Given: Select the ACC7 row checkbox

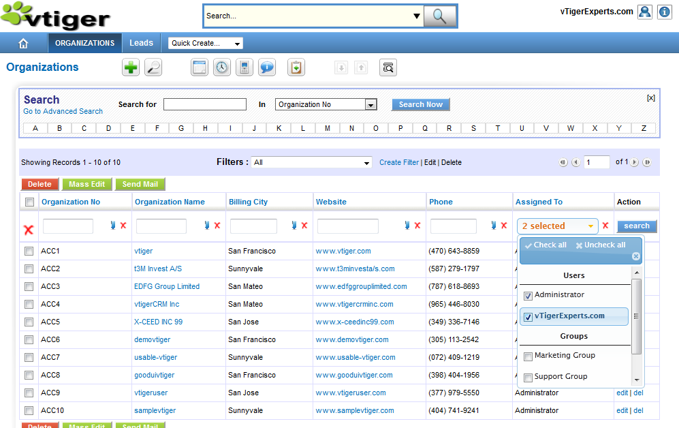Looking at the screenshot, I should pos(29,358).
